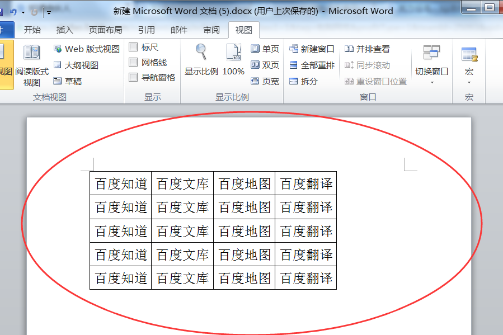
Task: Open the 插入 Insert tab
Action: pyautogui.click(x=65, y=30)
